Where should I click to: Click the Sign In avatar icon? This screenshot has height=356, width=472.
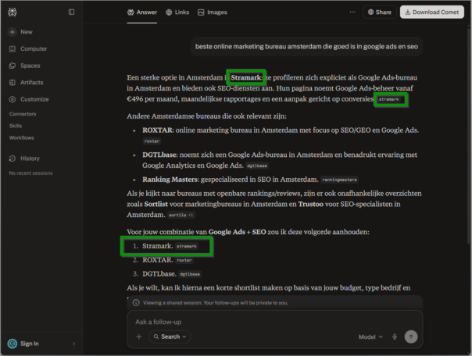[13, 344]
